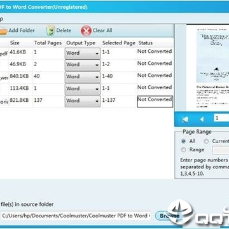Open Output Type dropdown for 41.6KB file
This screenshot has height=229, width=229.
click(83, 53)
